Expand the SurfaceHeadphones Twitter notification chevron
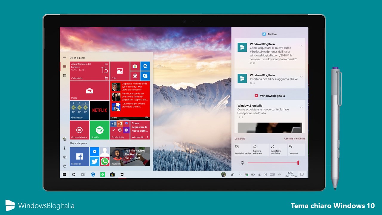 [301, 46]
